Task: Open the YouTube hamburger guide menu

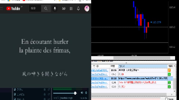Action: [1, 8]
